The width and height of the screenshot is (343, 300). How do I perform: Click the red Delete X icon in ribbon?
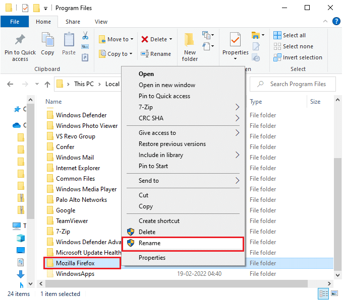tap(145, 39)
